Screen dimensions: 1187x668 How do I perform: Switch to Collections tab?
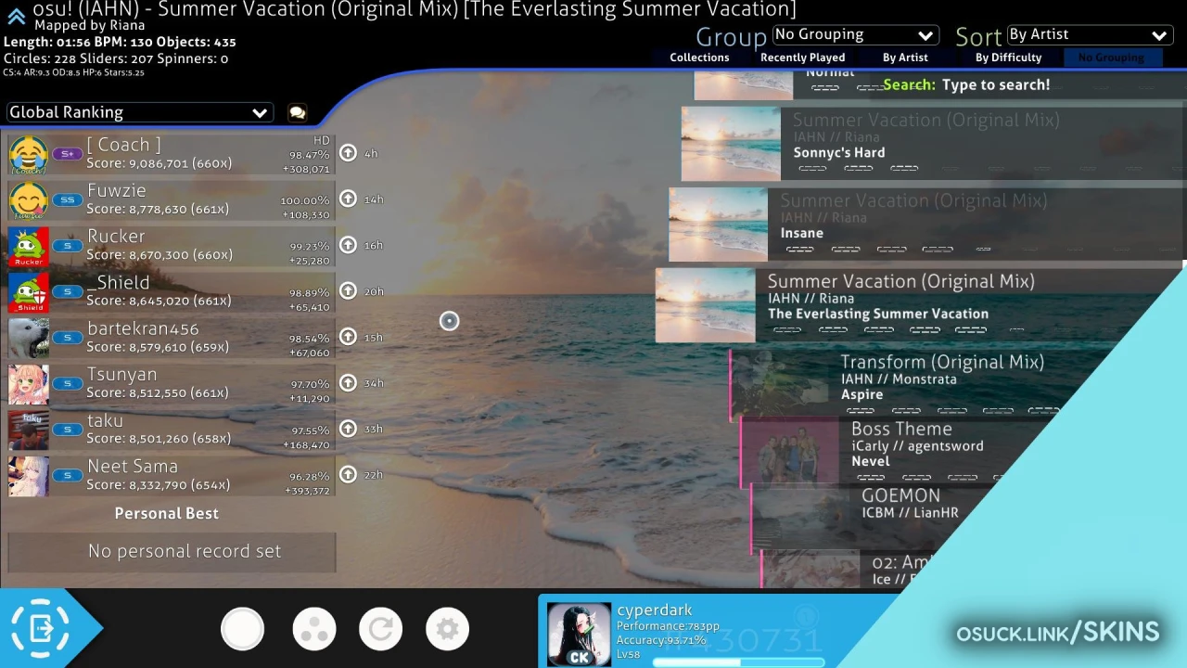click(699, 58)
